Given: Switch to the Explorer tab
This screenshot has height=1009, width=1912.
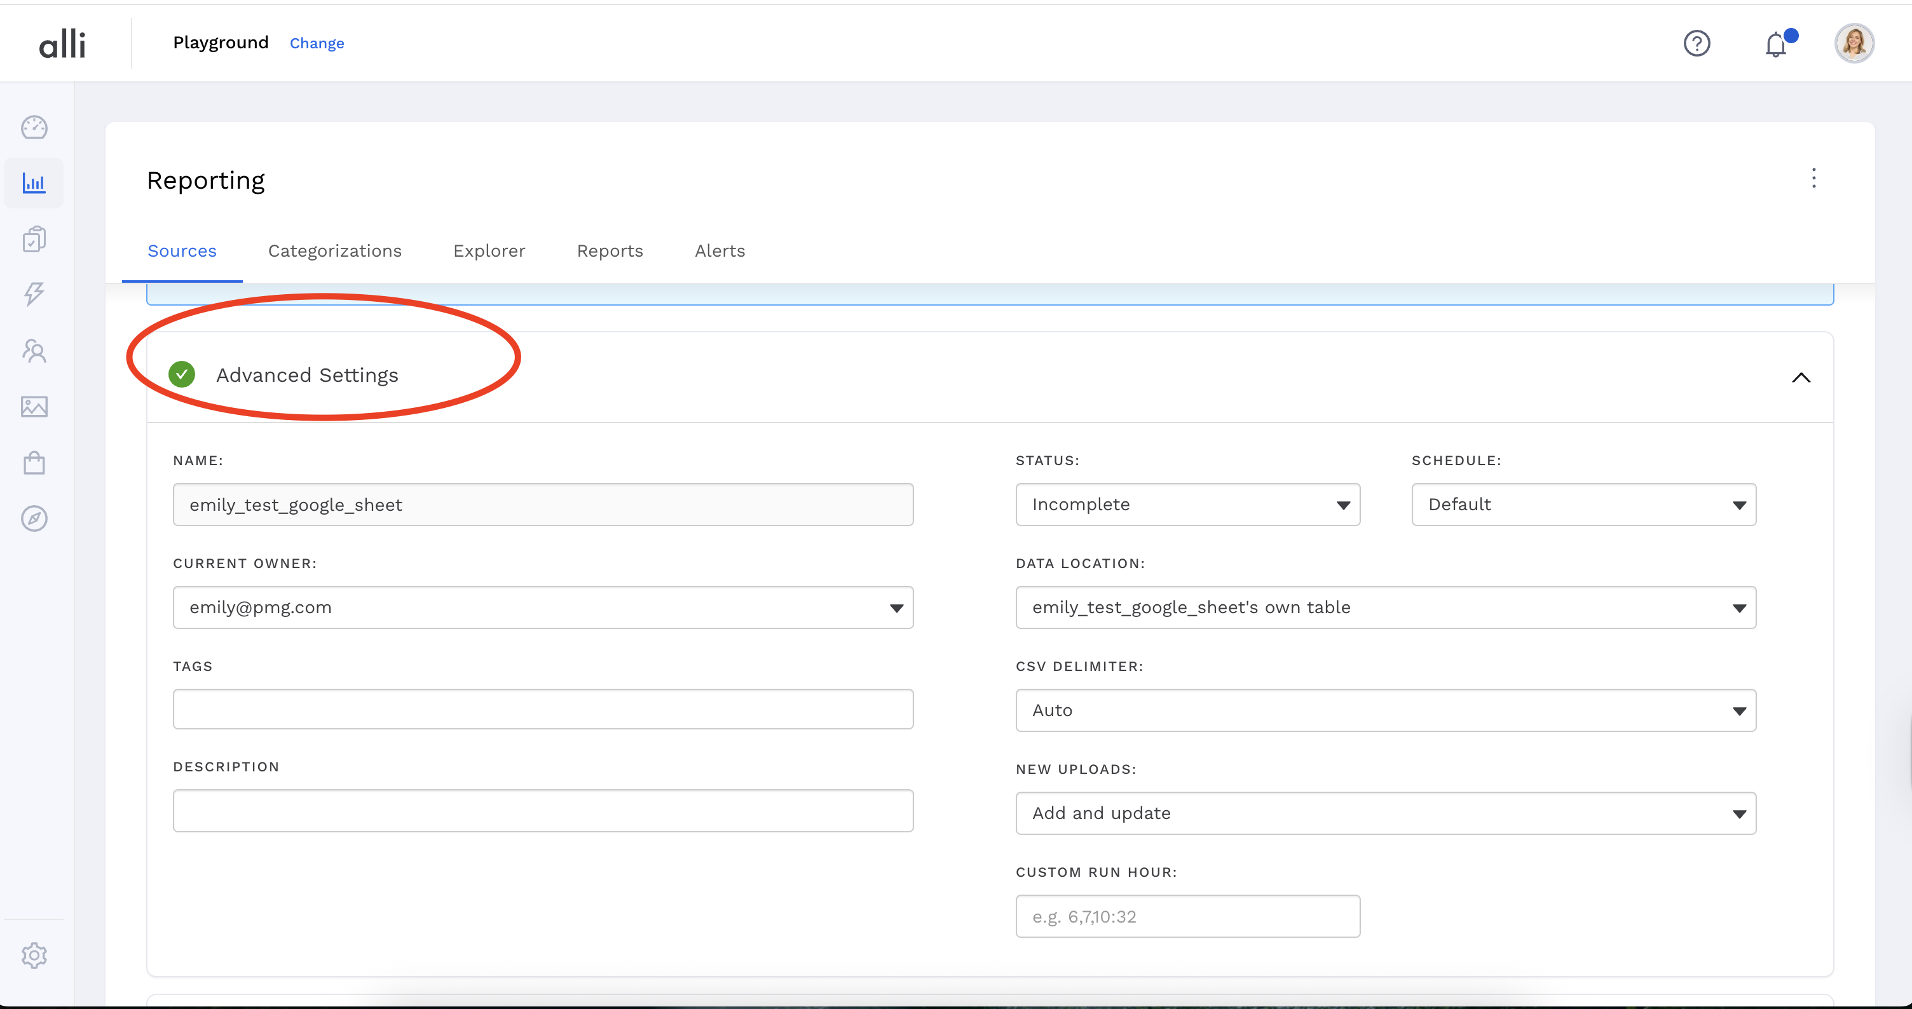Looking at the screenshot, I should [489, 251].
